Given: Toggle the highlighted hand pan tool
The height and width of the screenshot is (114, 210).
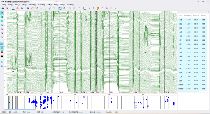Looking at the screenshot, I should tap(60, 8).
